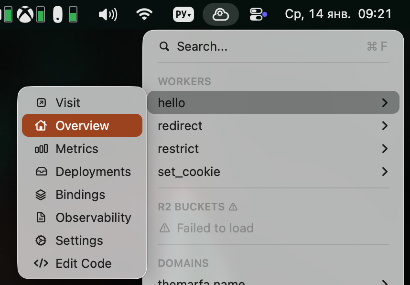Click the Bindings layers icon
Image resolution: width=410 pixels, height=285 pixels.
[x=41, y=195]
